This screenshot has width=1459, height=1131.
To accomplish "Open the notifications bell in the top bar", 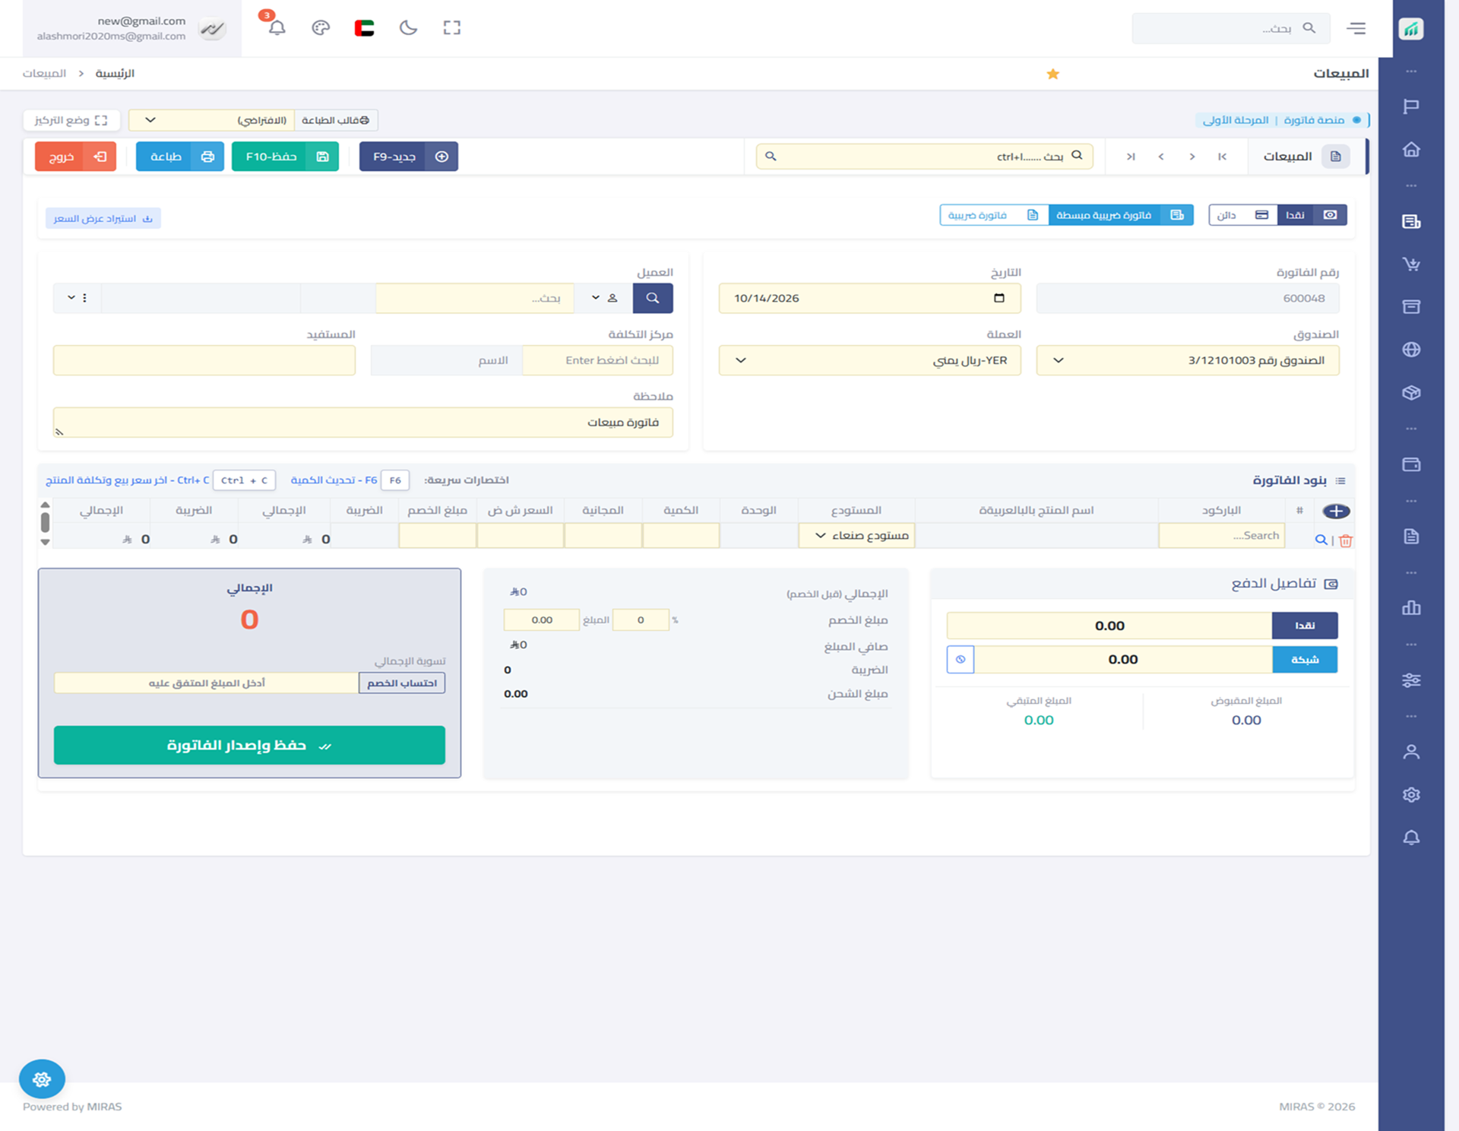I will coord(277,28).
